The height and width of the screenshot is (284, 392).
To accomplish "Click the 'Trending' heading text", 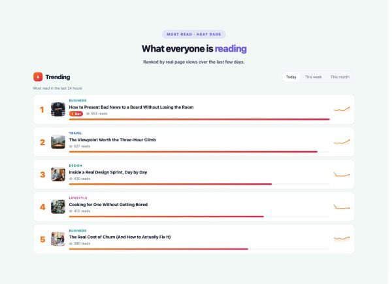I will point(57,77).
